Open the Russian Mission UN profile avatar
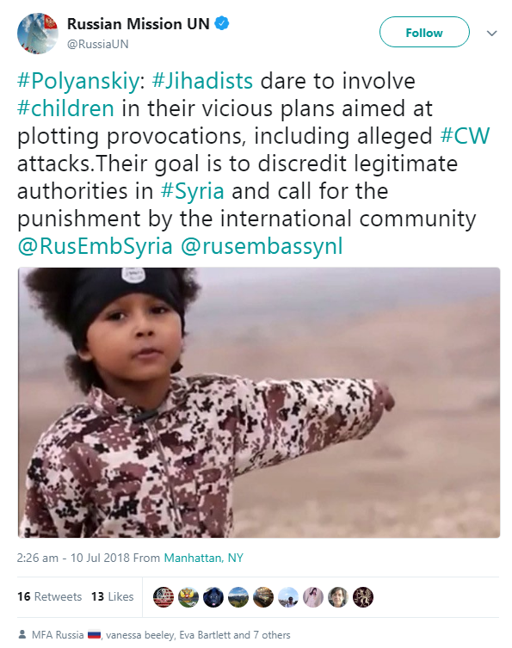The width and height of the screenshot is (512, 648). coord(38,34)
